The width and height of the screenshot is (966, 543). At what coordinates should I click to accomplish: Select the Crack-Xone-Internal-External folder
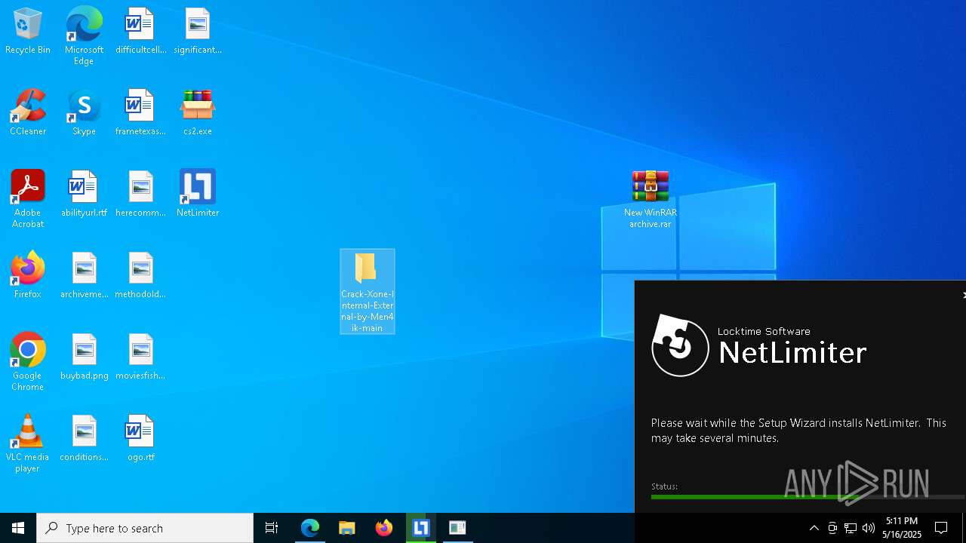(368, 292)
